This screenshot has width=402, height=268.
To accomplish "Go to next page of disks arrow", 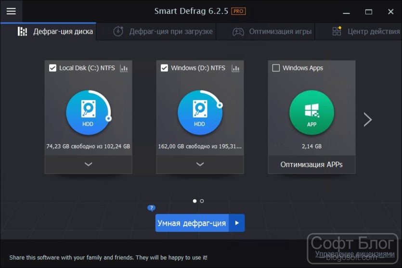I will point(368,119).
